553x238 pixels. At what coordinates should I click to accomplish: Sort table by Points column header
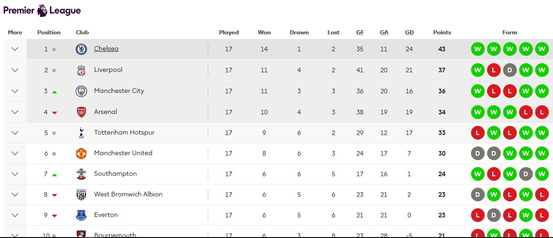(442, 32)
